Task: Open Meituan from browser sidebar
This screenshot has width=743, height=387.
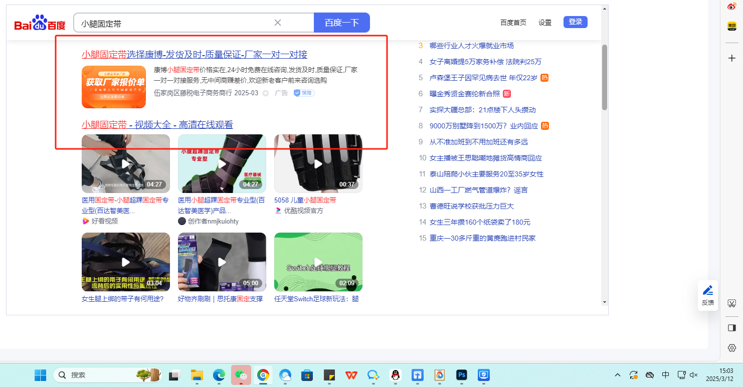Action: (731, 26)
